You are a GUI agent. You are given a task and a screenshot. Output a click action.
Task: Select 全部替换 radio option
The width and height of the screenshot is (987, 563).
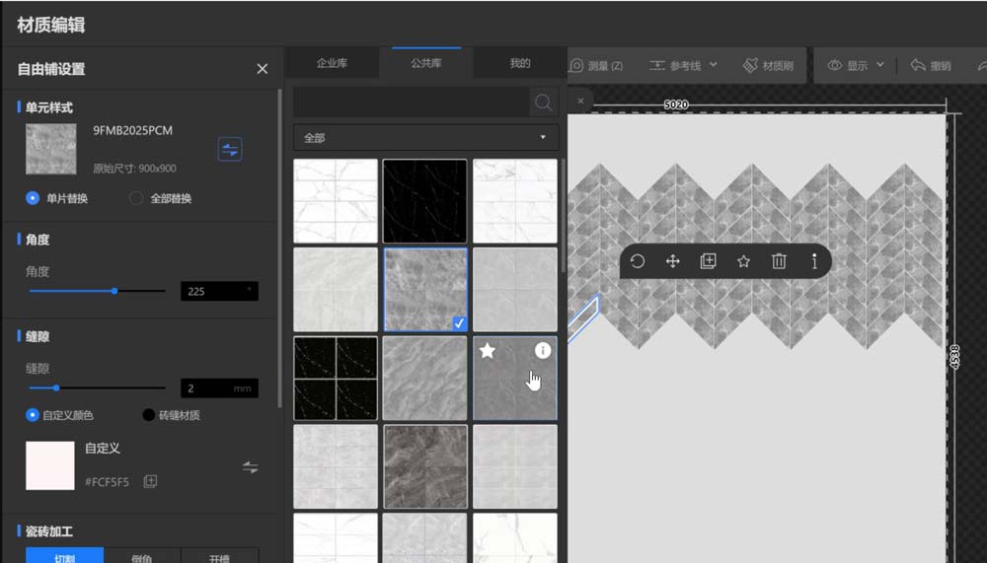pyautogui.click(x=135, y=198)
